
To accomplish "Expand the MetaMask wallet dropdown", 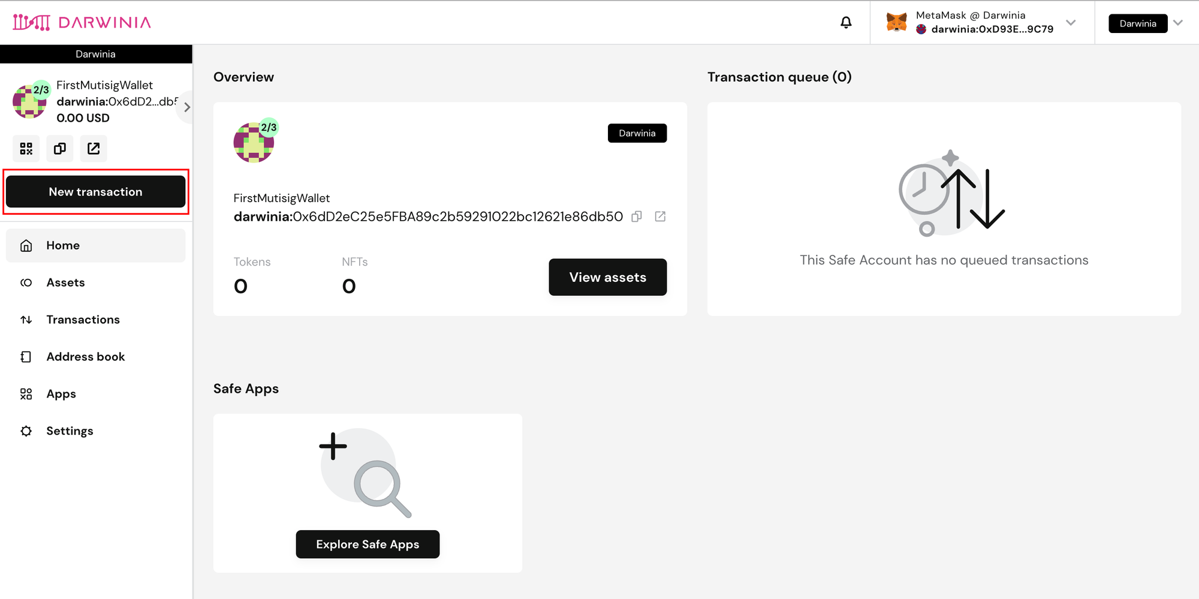I will pyautogui.click(x=1071, y=23).
